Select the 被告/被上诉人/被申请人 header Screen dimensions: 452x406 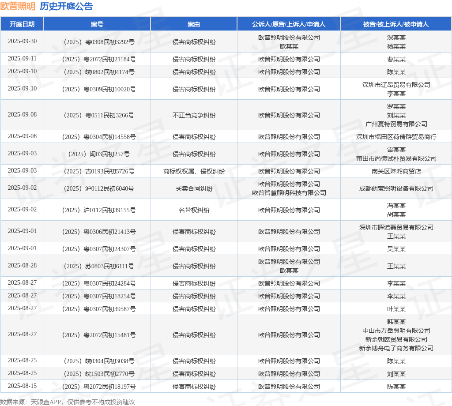396,24
